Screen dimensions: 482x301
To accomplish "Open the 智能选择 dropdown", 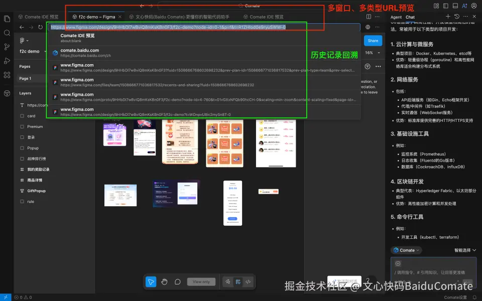I will click(x=465, y=250).
